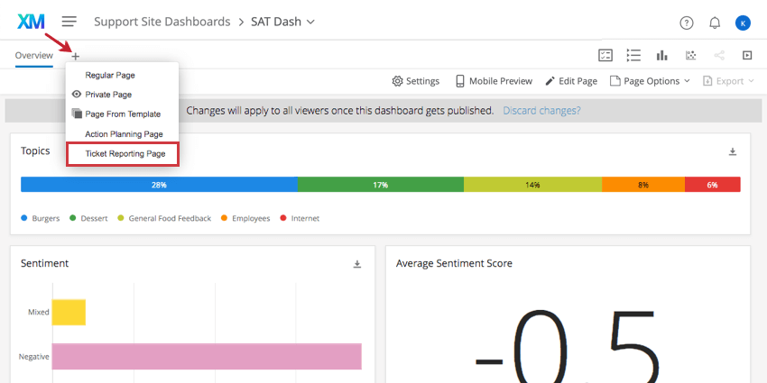This screenshot has width=767, height=383.
Task: Download the Topics widget data
Action: pyautogui.click(x=733, y=151)
